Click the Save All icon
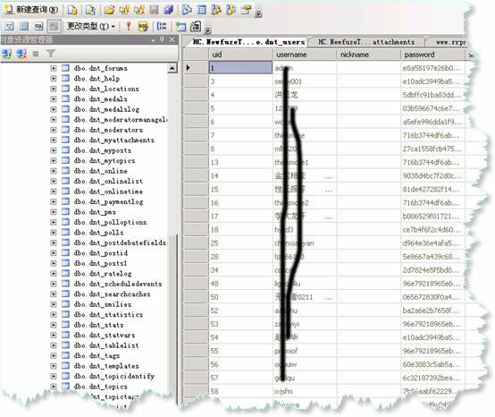 click(169, 10)
